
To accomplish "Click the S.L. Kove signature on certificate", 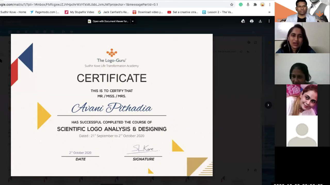I will point(143,149).
